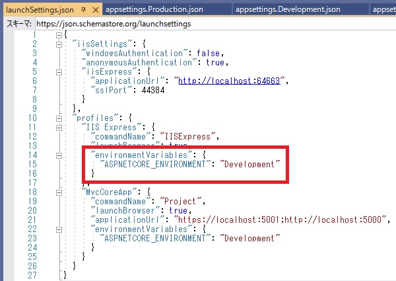
Task: Collapse environmentVariables on line 14
Action: point(59,155)
